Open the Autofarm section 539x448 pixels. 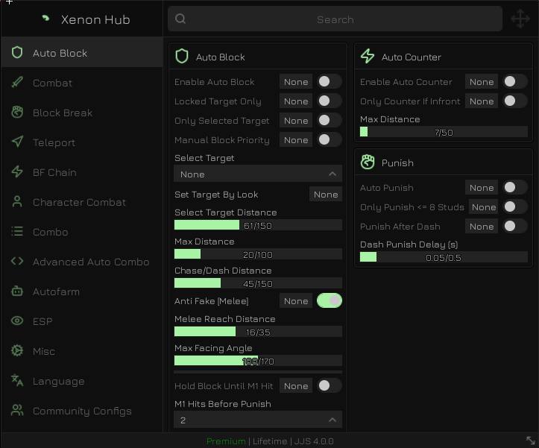pos(82,291)
